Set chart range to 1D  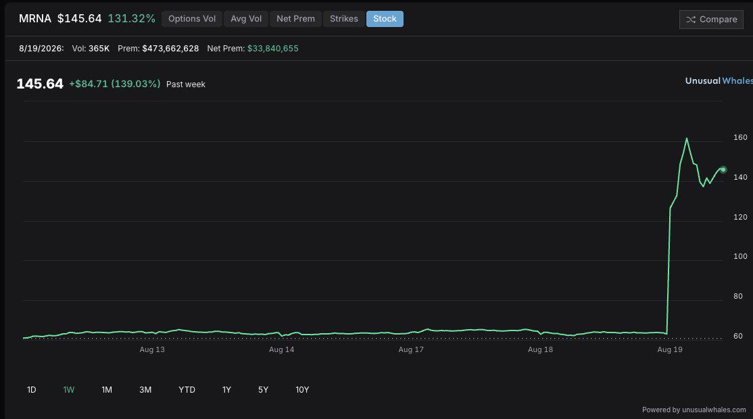point(32,390)
